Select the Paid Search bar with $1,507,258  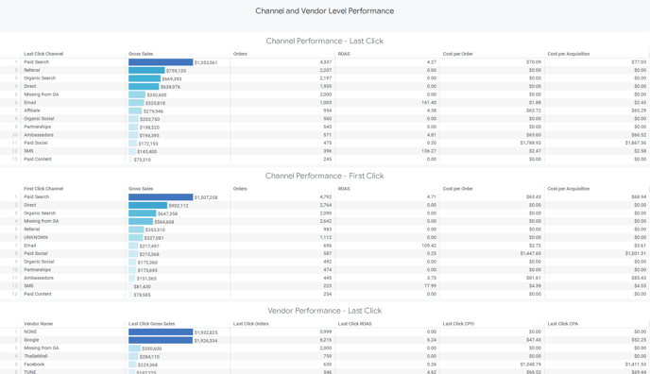tap(161, 197)
